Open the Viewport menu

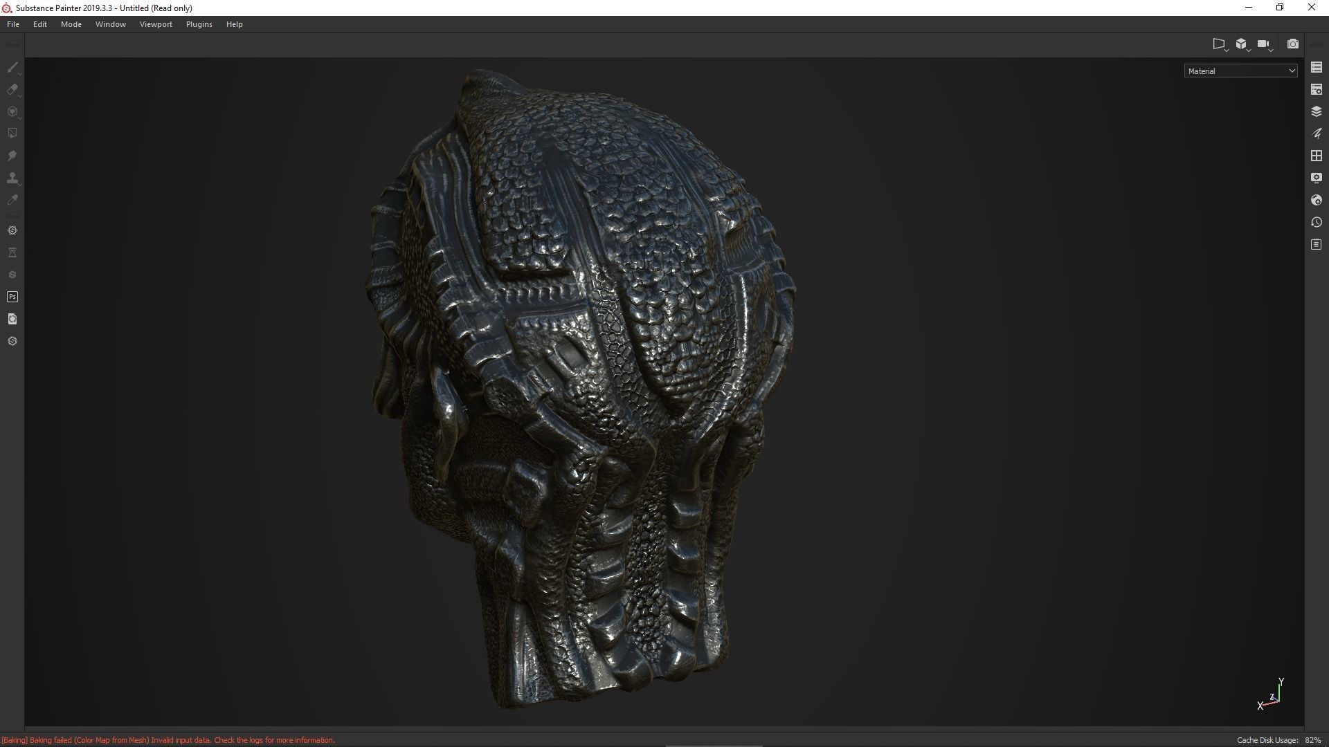coord(156,24)
